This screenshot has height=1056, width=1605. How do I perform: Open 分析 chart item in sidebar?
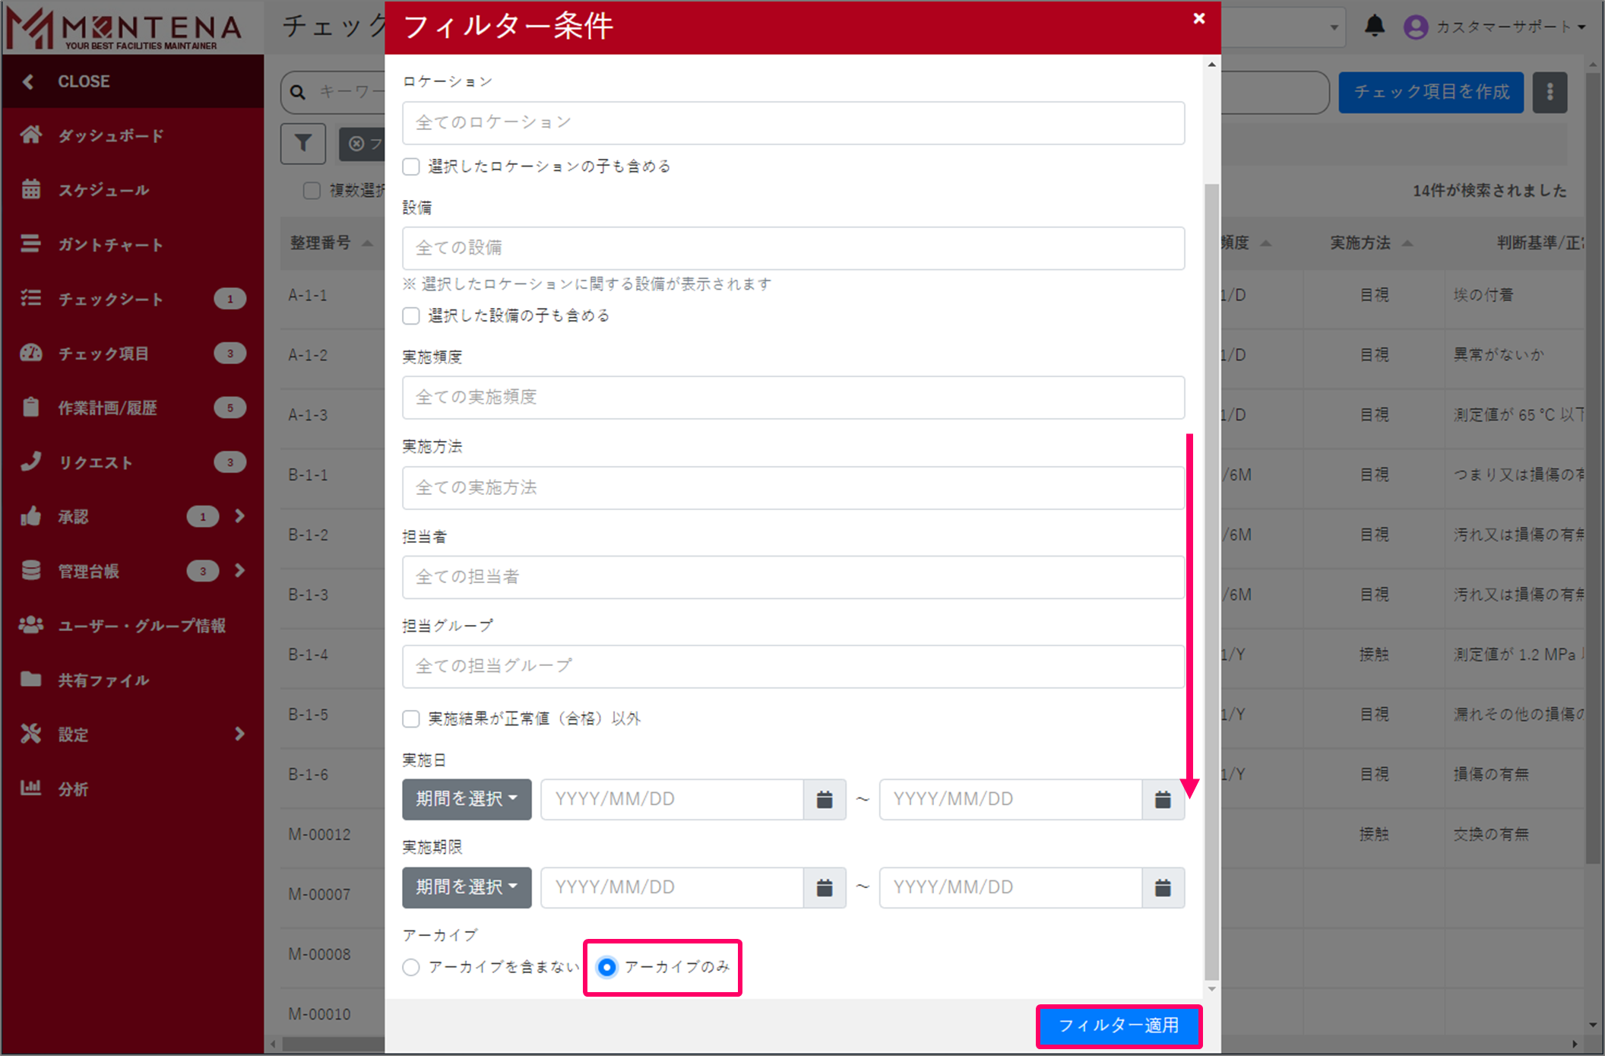[73, 788]
